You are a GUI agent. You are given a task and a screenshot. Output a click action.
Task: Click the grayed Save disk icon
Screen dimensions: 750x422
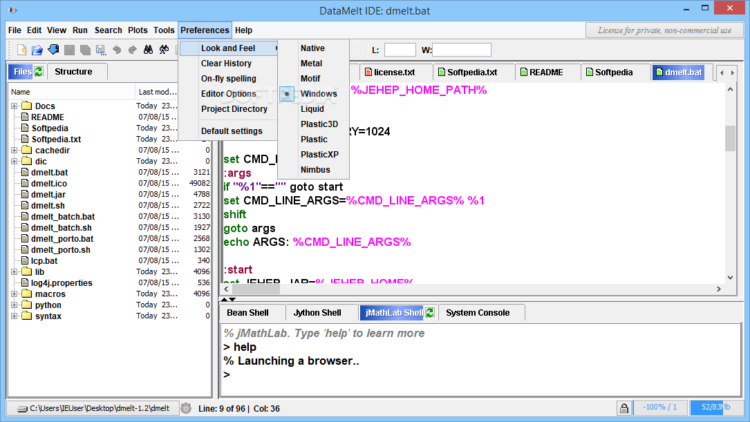pos(69,50)
